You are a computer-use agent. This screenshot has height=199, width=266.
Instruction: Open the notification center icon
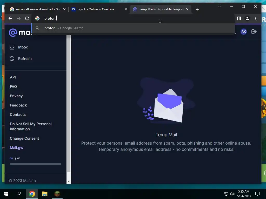point(257,194)
